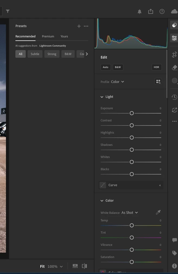
Task: Click the Contrast slider handle
Action: pyautogui.click(x=132, y=125)
